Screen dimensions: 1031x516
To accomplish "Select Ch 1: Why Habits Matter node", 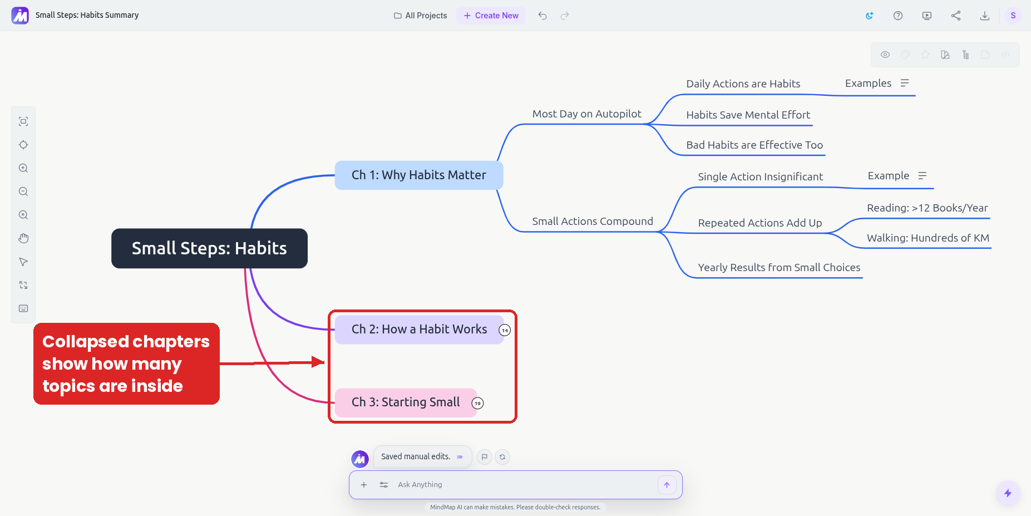I will (x=419, y=175).
